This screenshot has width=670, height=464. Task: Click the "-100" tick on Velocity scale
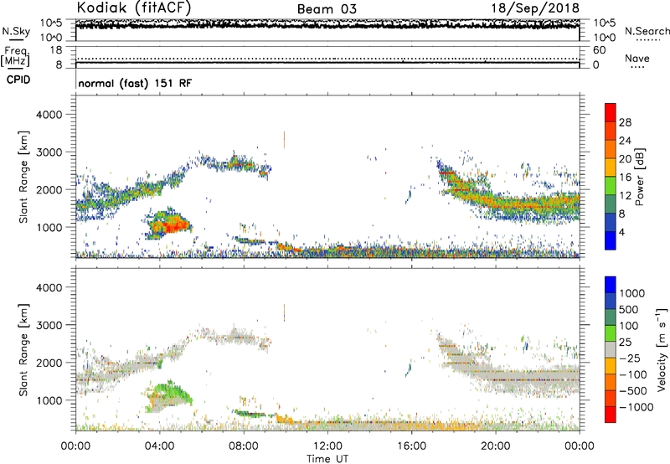[x=633, y=374]
